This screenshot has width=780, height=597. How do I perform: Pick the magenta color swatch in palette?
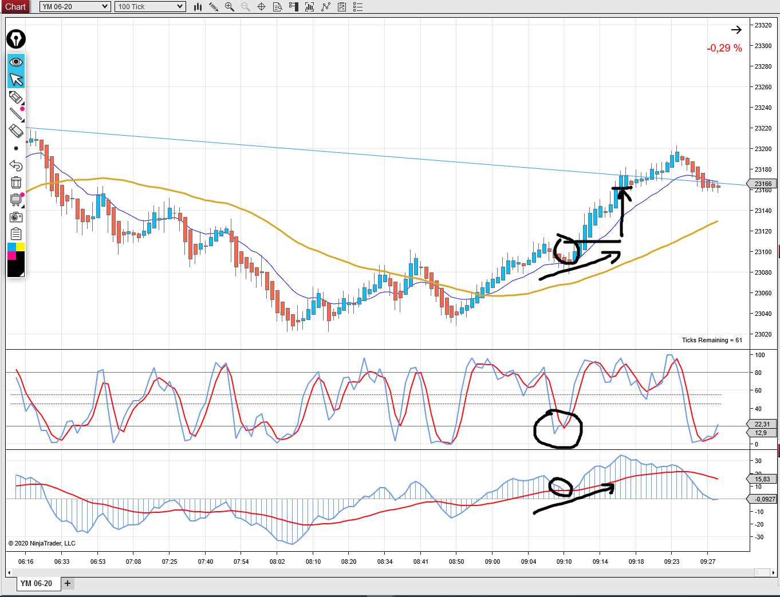[12, 255]
